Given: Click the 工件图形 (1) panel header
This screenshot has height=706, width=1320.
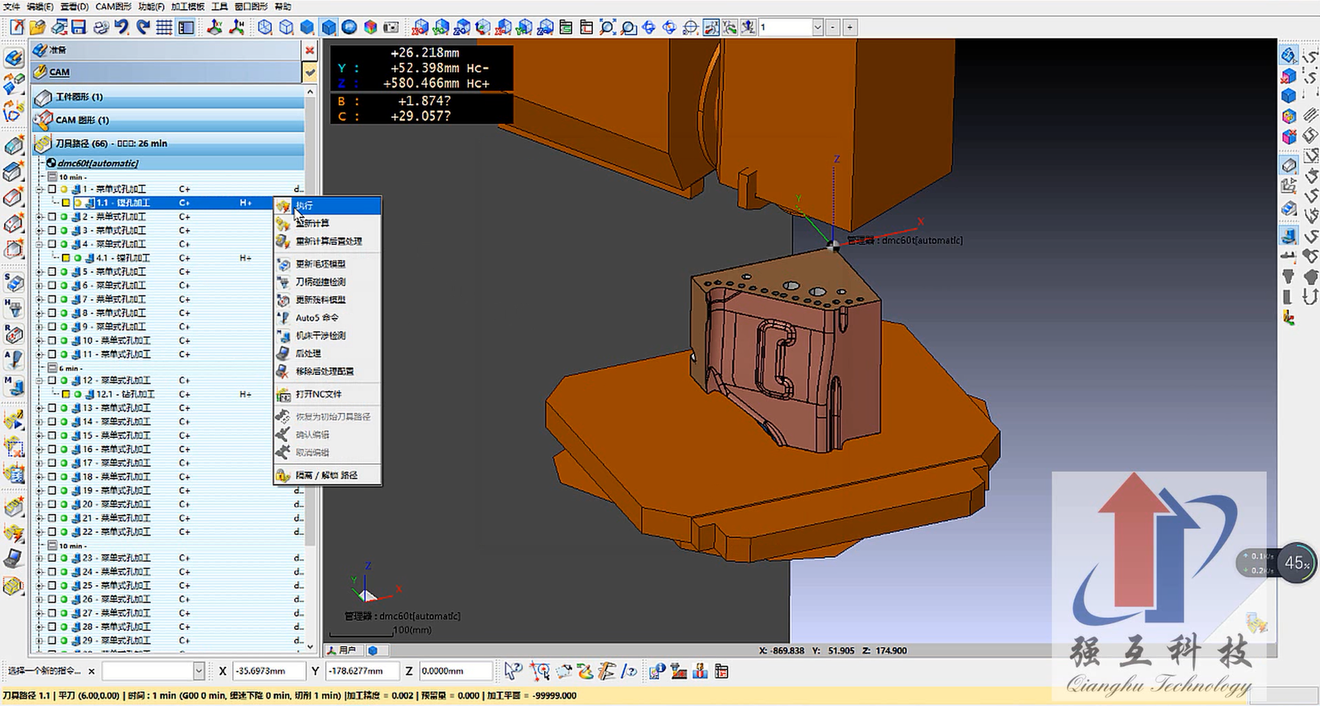Looking at the screenshot, I should (169, 97).
